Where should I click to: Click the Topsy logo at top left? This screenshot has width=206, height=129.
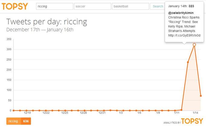tap(15, 6)
